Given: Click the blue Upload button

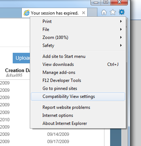Looking at the screenshot, I should [21, 58].
